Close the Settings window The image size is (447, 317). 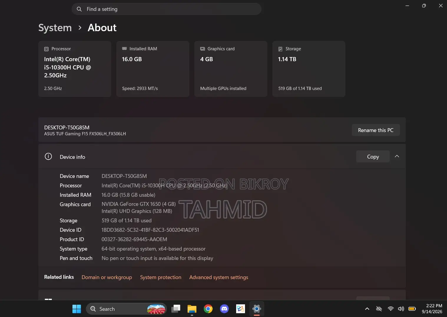[441, 6]
